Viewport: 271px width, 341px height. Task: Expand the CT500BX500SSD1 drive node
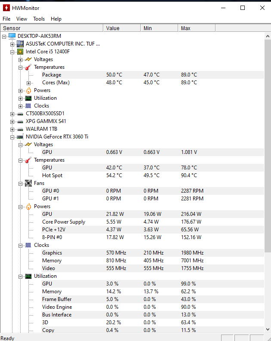tap(12, 114)
